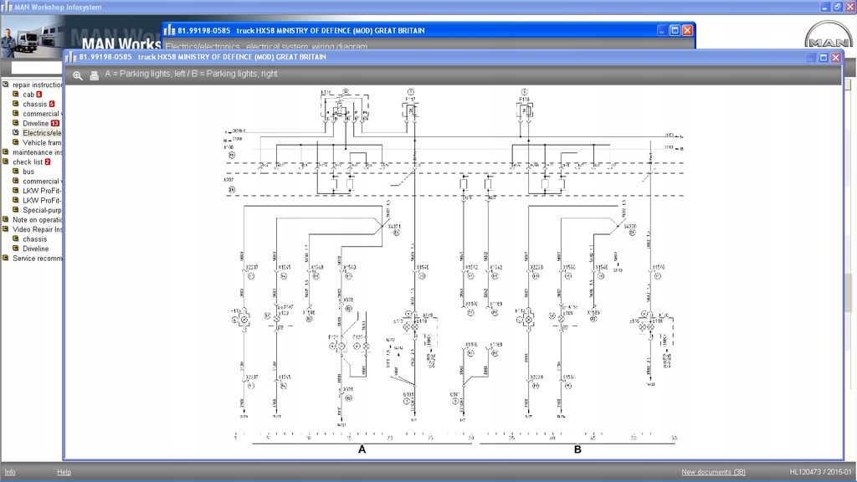Click the parking lights legend text in toolbar
The width and height of the screenshot is (857, 482).
(x=192, y=74)
